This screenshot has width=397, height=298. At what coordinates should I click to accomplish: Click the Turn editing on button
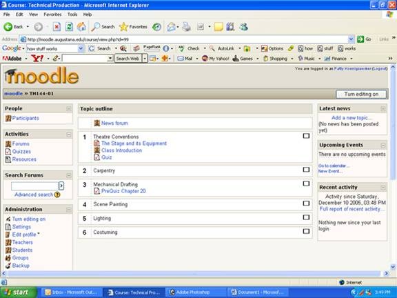(361, 94)
